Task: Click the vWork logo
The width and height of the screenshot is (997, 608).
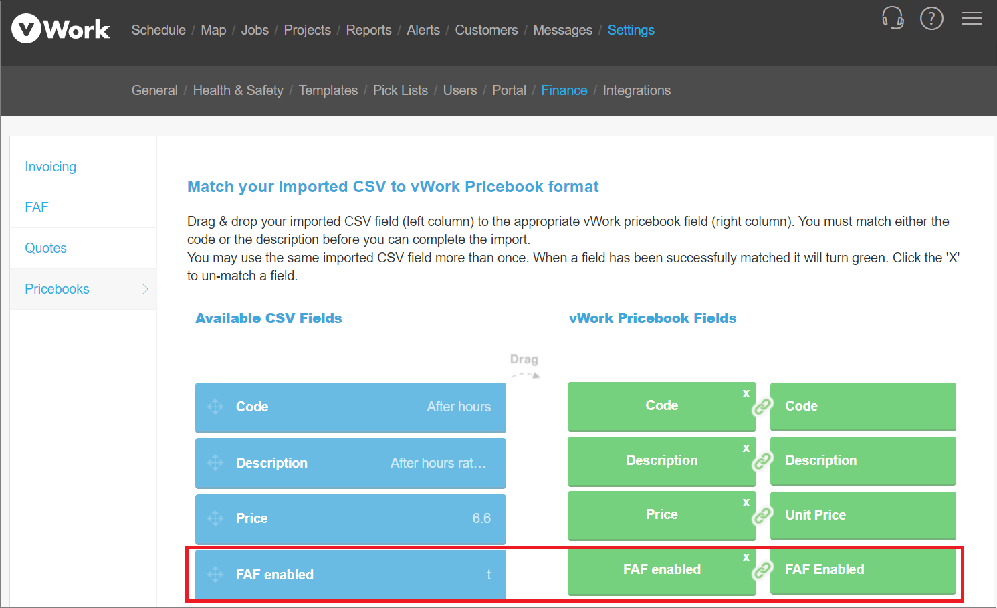Action: point(61,29)
